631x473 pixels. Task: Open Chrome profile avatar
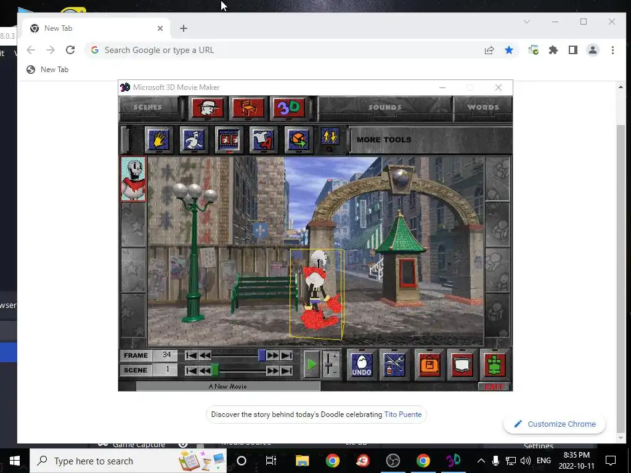[x=593, y=50]
